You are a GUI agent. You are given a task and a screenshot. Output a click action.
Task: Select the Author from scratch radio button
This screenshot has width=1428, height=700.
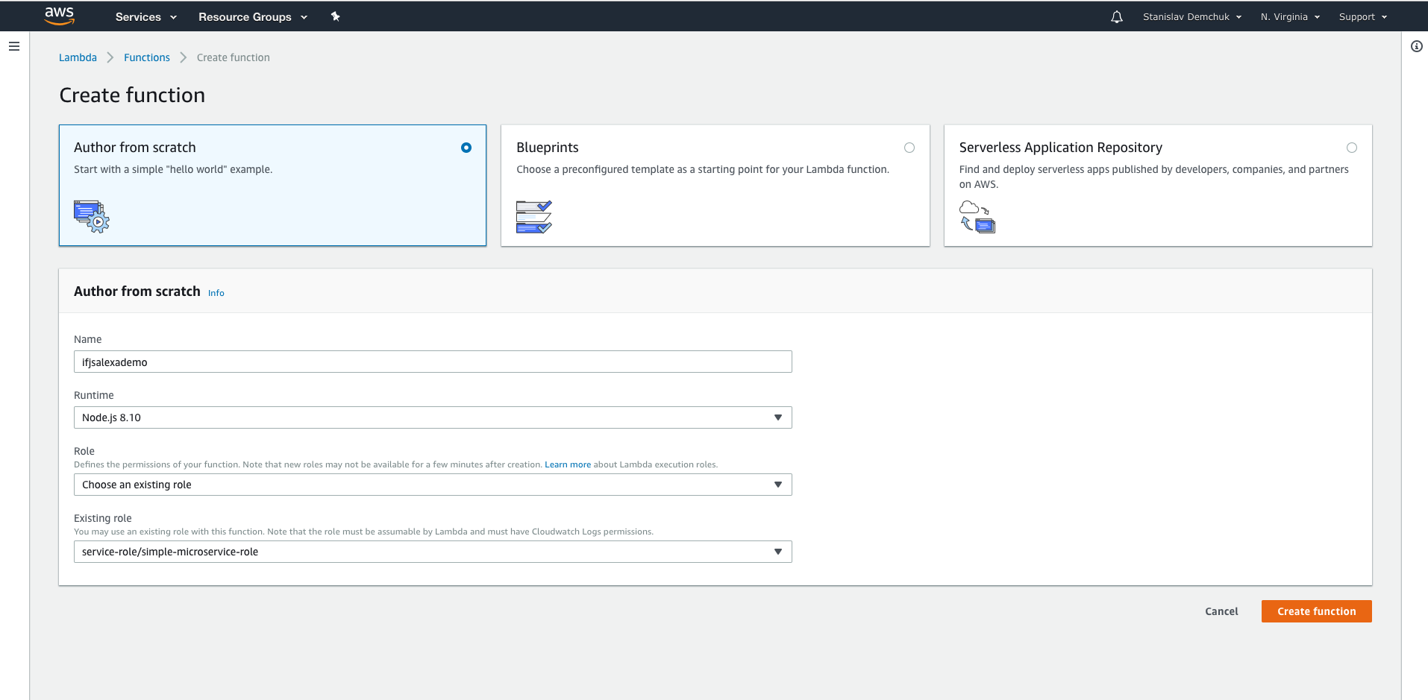point(466,148)
